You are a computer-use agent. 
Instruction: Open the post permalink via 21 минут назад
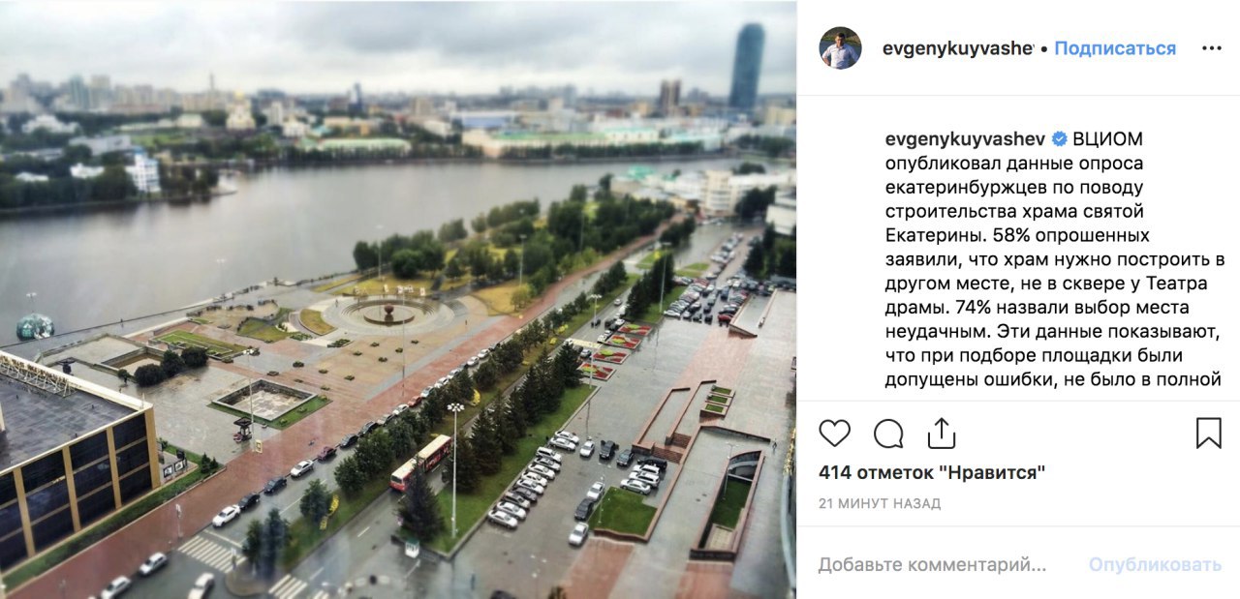tap(880, 504)
